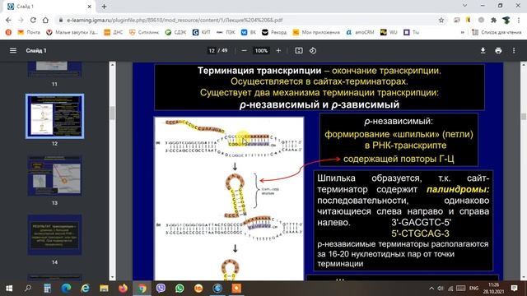Open the Windows Start menu

[x=9, y=289]
